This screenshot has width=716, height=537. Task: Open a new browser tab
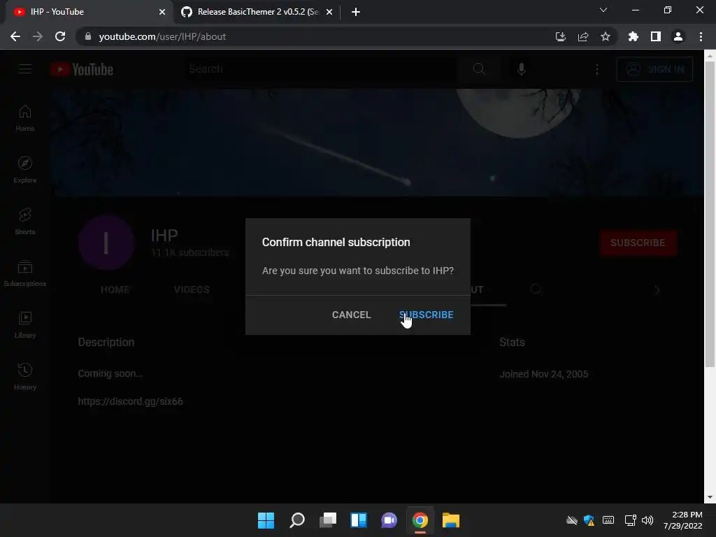tap(356, 12)
